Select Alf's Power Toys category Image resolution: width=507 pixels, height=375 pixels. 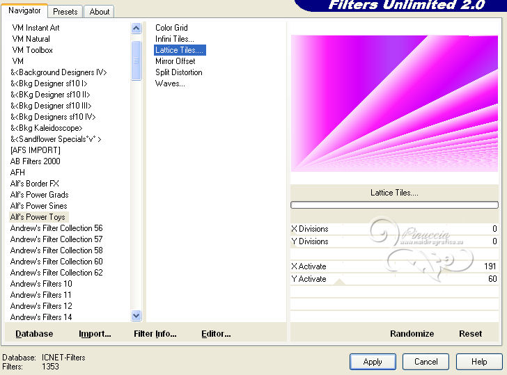[x=38, y=217]
